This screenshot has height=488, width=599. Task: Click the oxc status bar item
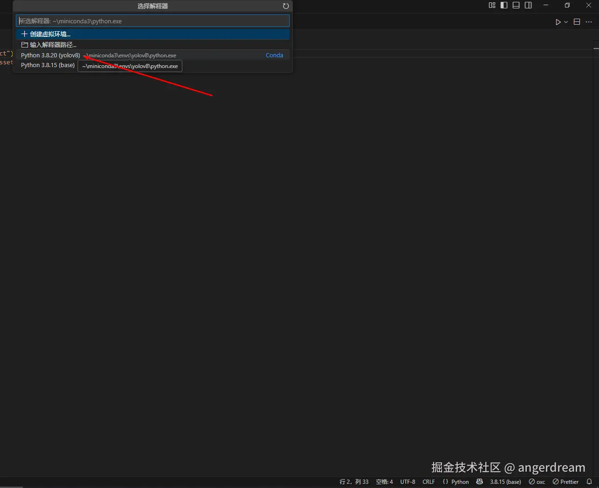point(537,482)
